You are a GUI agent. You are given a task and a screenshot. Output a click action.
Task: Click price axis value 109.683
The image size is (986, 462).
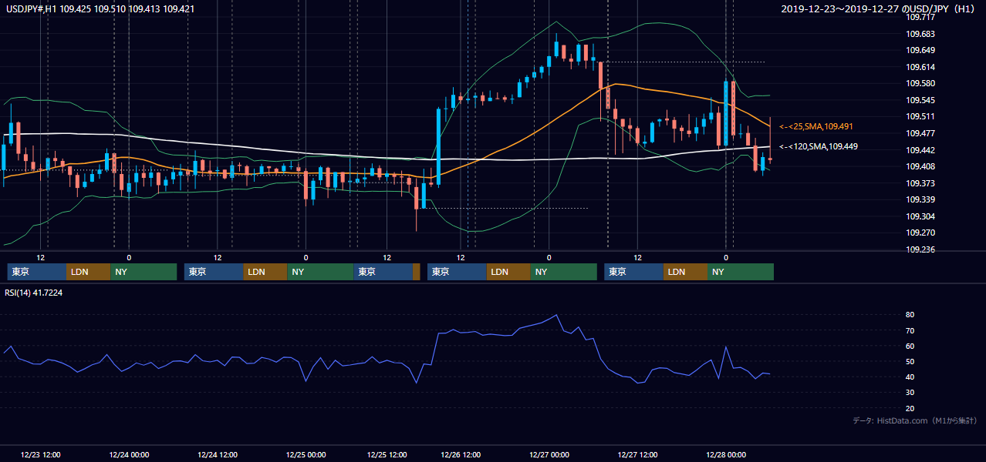click(x=920, y=34)
